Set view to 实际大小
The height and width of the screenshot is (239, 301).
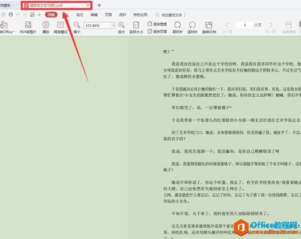click(136, 28)
